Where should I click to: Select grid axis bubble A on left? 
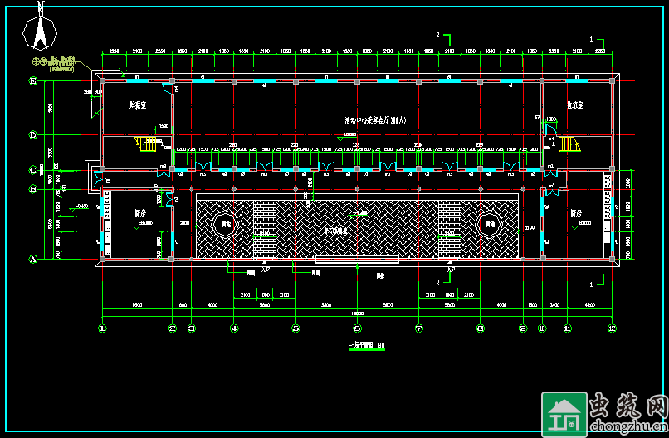[x=34, y=259]
